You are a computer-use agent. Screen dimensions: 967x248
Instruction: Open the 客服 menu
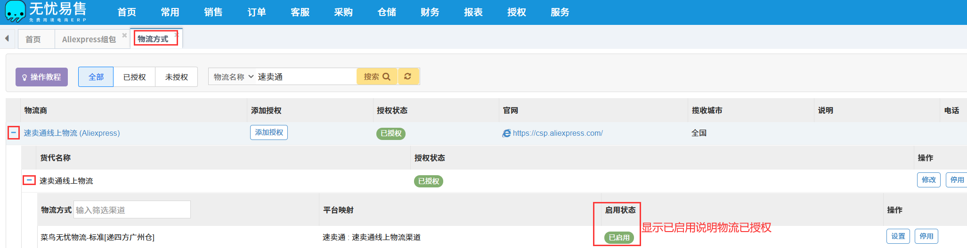point(300,12)
